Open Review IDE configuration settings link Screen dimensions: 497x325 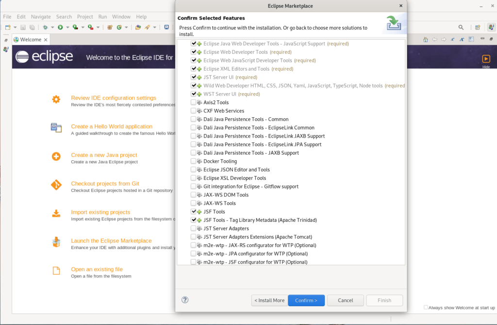pyautogui.click(x=114, y=98)
